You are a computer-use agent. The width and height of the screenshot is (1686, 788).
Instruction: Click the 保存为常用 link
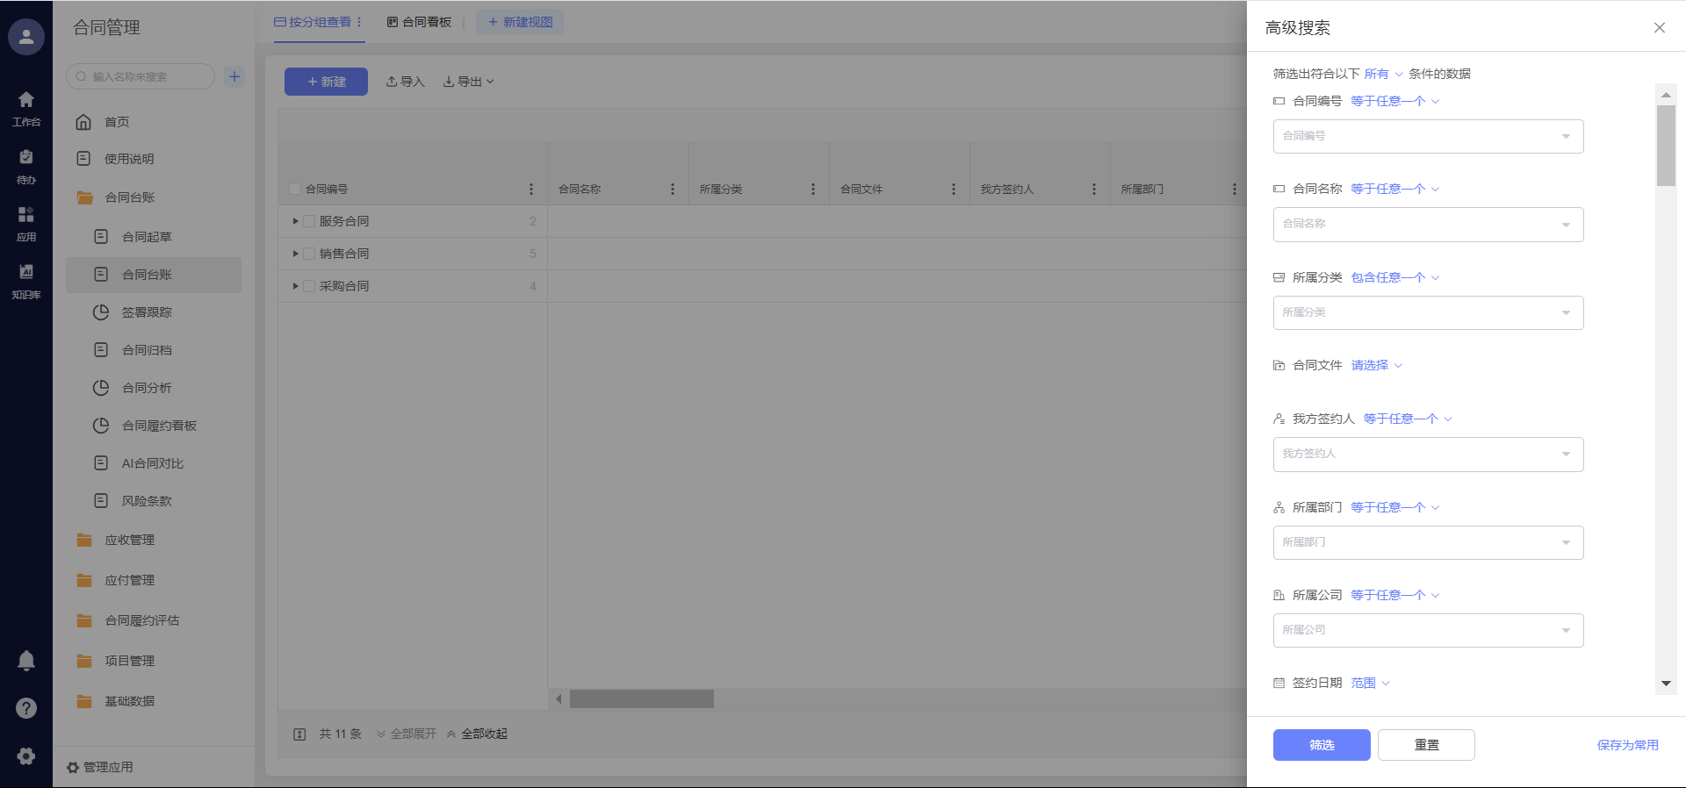click(1627, 745)
